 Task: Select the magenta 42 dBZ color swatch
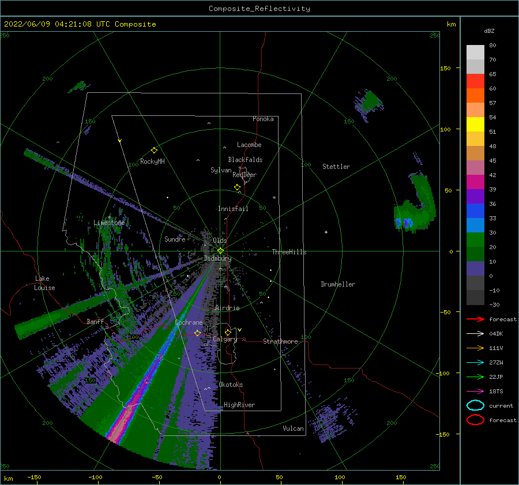475,182
